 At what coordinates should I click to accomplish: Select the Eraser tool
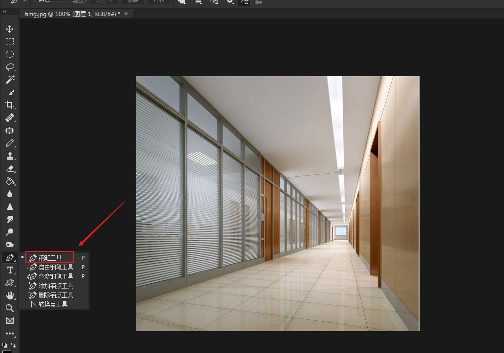10,168
